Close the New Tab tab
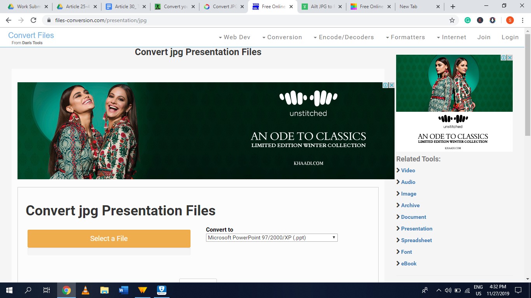This screenshot has height=298, width=531. tap(438, 7)
